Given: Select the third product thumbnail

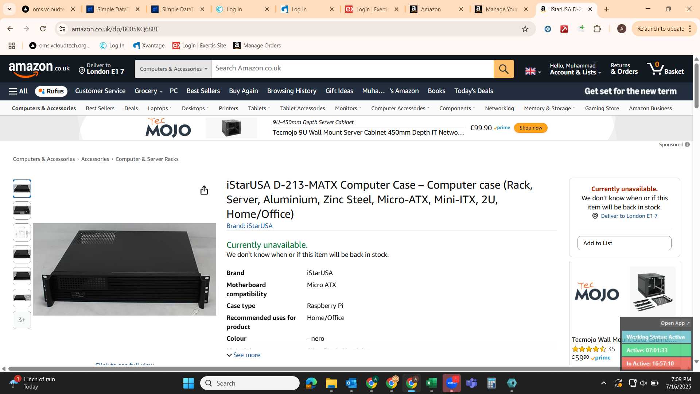Looking at the screenshot, I should coord(22,232).
